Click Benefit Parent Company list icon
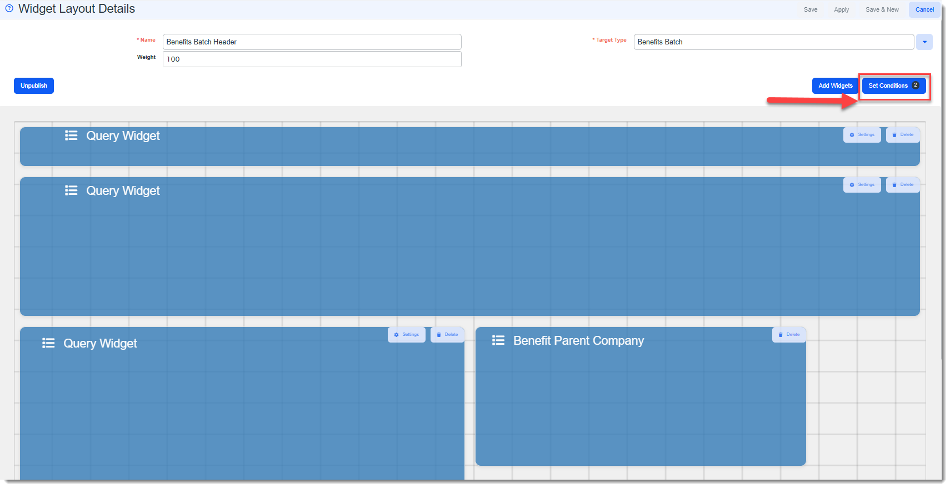This screenshot has width=950, height=488. point(498,340)
